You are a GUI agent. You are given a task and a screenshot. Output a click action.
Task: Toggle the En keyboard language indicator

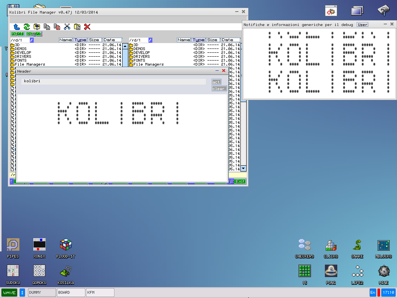pyautogui.click(x=373, y=293)
